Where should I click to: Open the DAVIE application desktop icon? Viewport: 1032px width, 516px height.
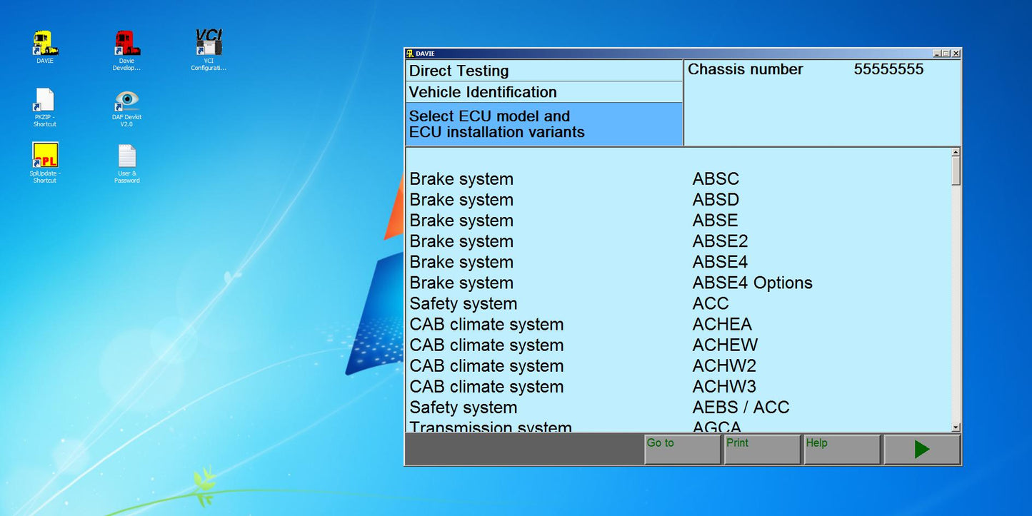[x=44, y=43]
